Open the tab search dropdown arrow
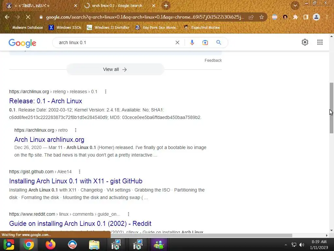 (x=295, y=6)
